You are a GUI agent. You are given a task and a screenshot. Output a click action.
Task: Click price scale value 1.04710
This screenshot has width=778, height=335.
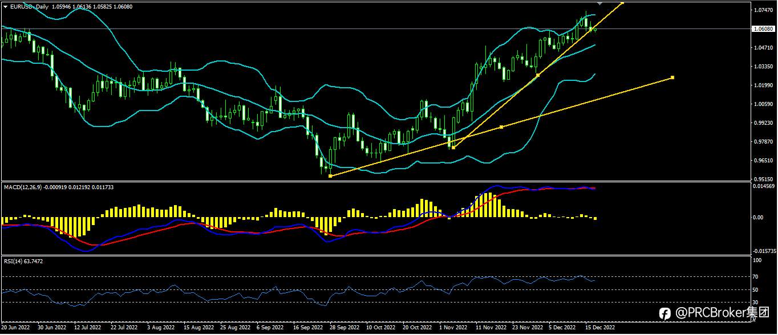click(763, 48)
